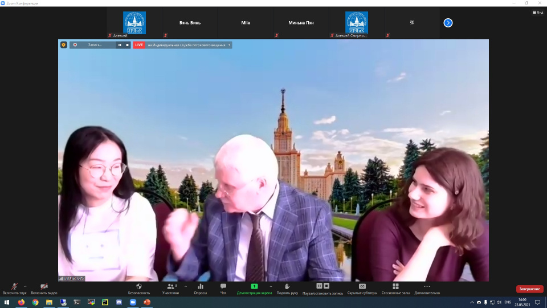The image size is (547, 308).
Task: Enable closed captions (Скрытые субтитры)
Action: pyautogui.click(x=362, y=286)
